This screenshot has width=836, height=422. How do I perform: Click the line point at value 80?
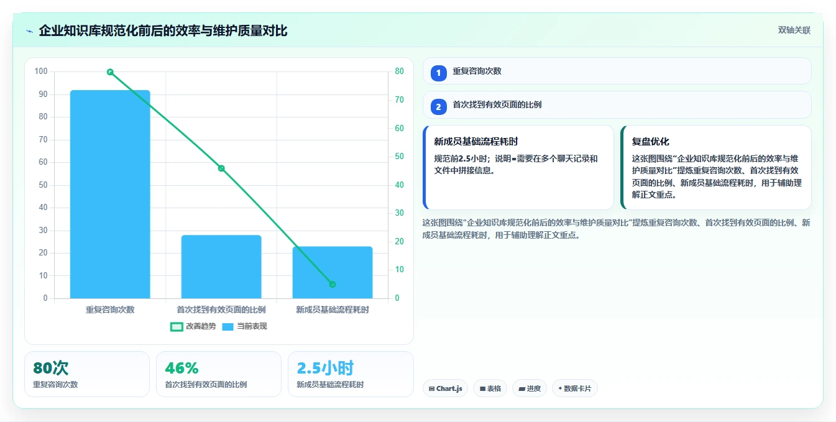pos(110,72)
